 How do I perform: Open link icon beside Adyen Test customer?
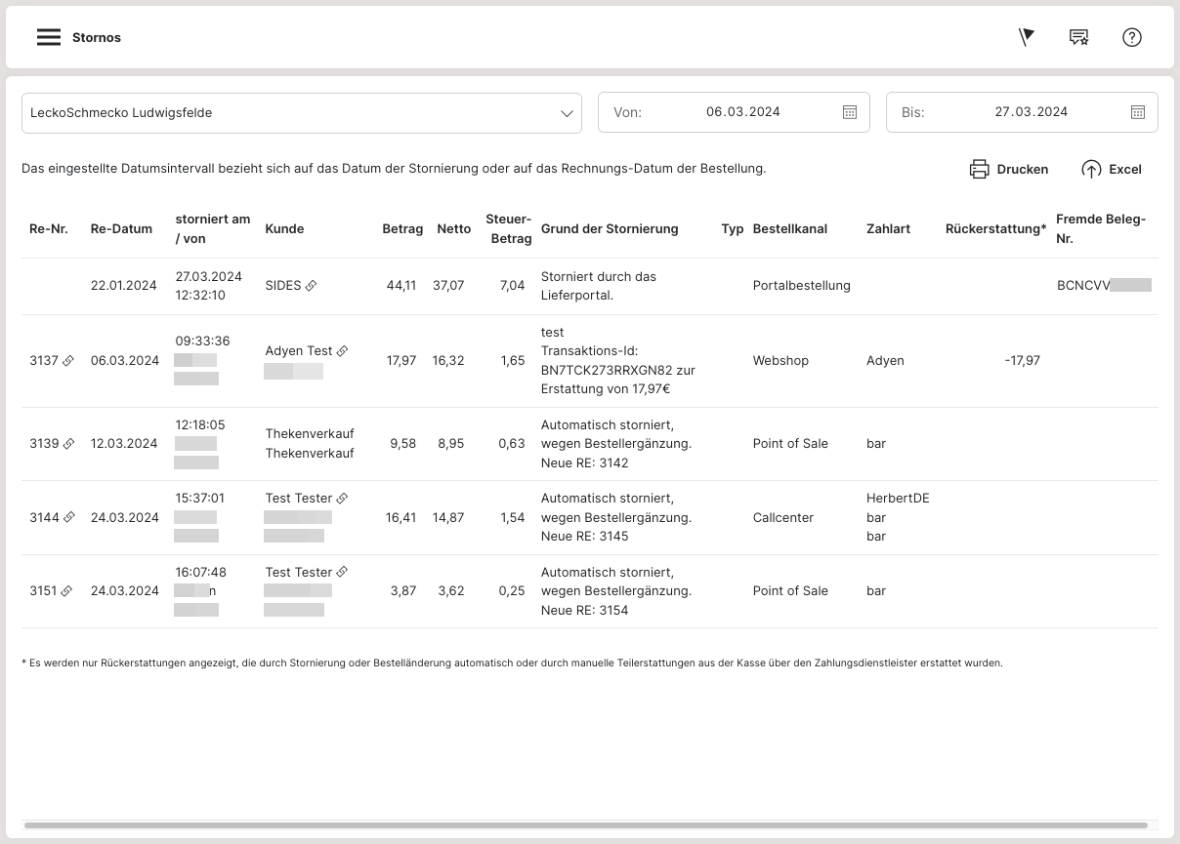pos(342,351)
